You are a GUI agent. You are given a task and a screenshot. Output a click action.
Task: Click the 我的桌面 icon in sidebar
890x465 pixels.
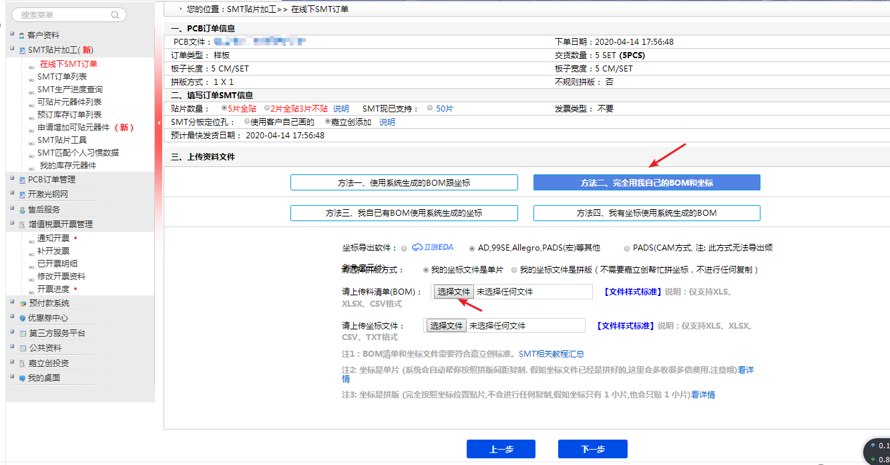click(x=22, y=378)
